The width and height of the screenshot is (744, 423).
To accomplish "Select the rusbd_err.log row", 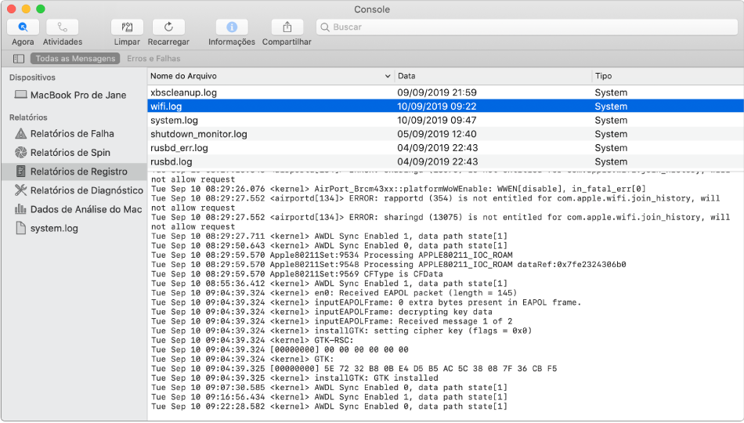I will (x=445, y=147).
